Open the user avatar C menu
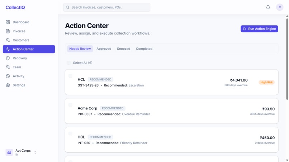 point(280,7)
